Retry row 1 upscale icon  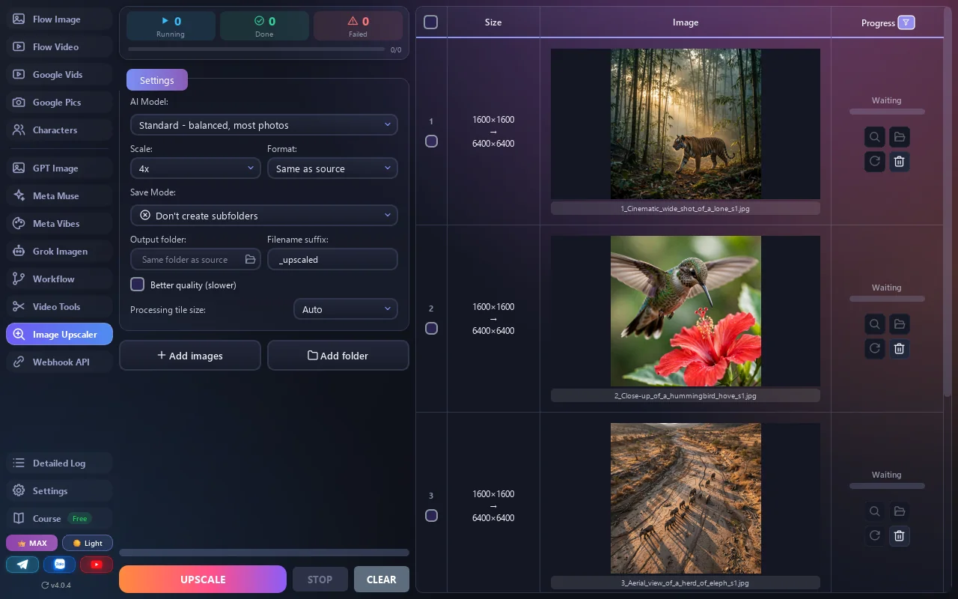click(x=874, y=161)
